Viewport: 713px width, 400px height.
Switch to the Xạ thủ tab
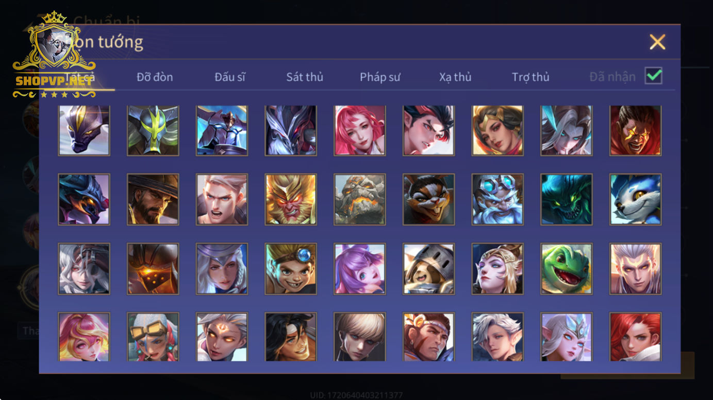tap(455, 77)
